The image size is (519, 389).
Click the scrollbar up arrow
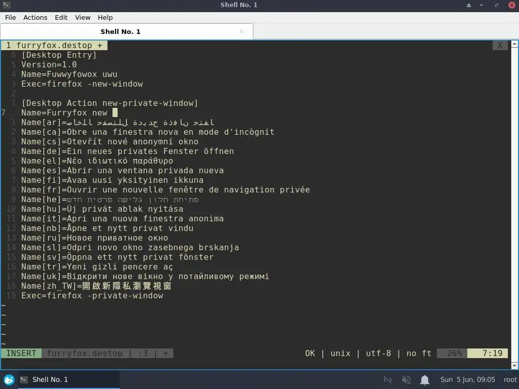pyautogui.click(x=515, y=44)
